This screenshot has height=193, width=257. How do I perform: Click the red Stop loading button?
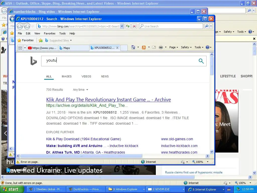pyautogui.click(x=134, y=26)
